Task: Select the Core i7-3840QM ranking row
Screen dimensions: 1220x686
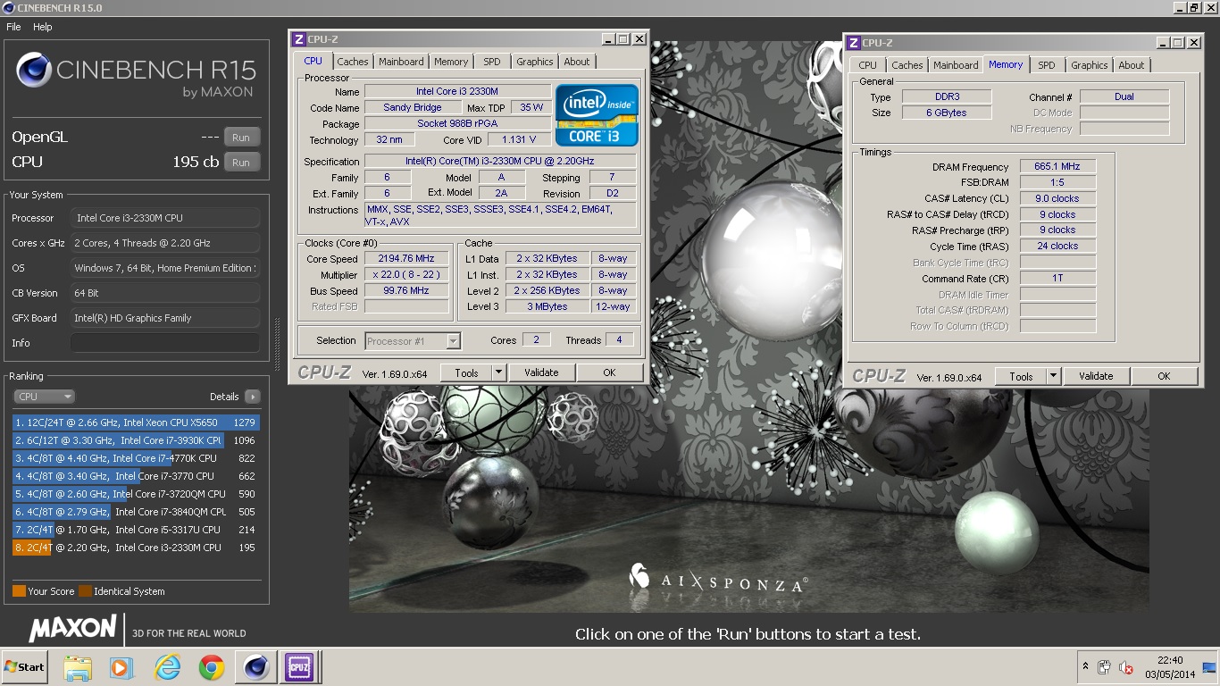Action: (x=135, y=512)
